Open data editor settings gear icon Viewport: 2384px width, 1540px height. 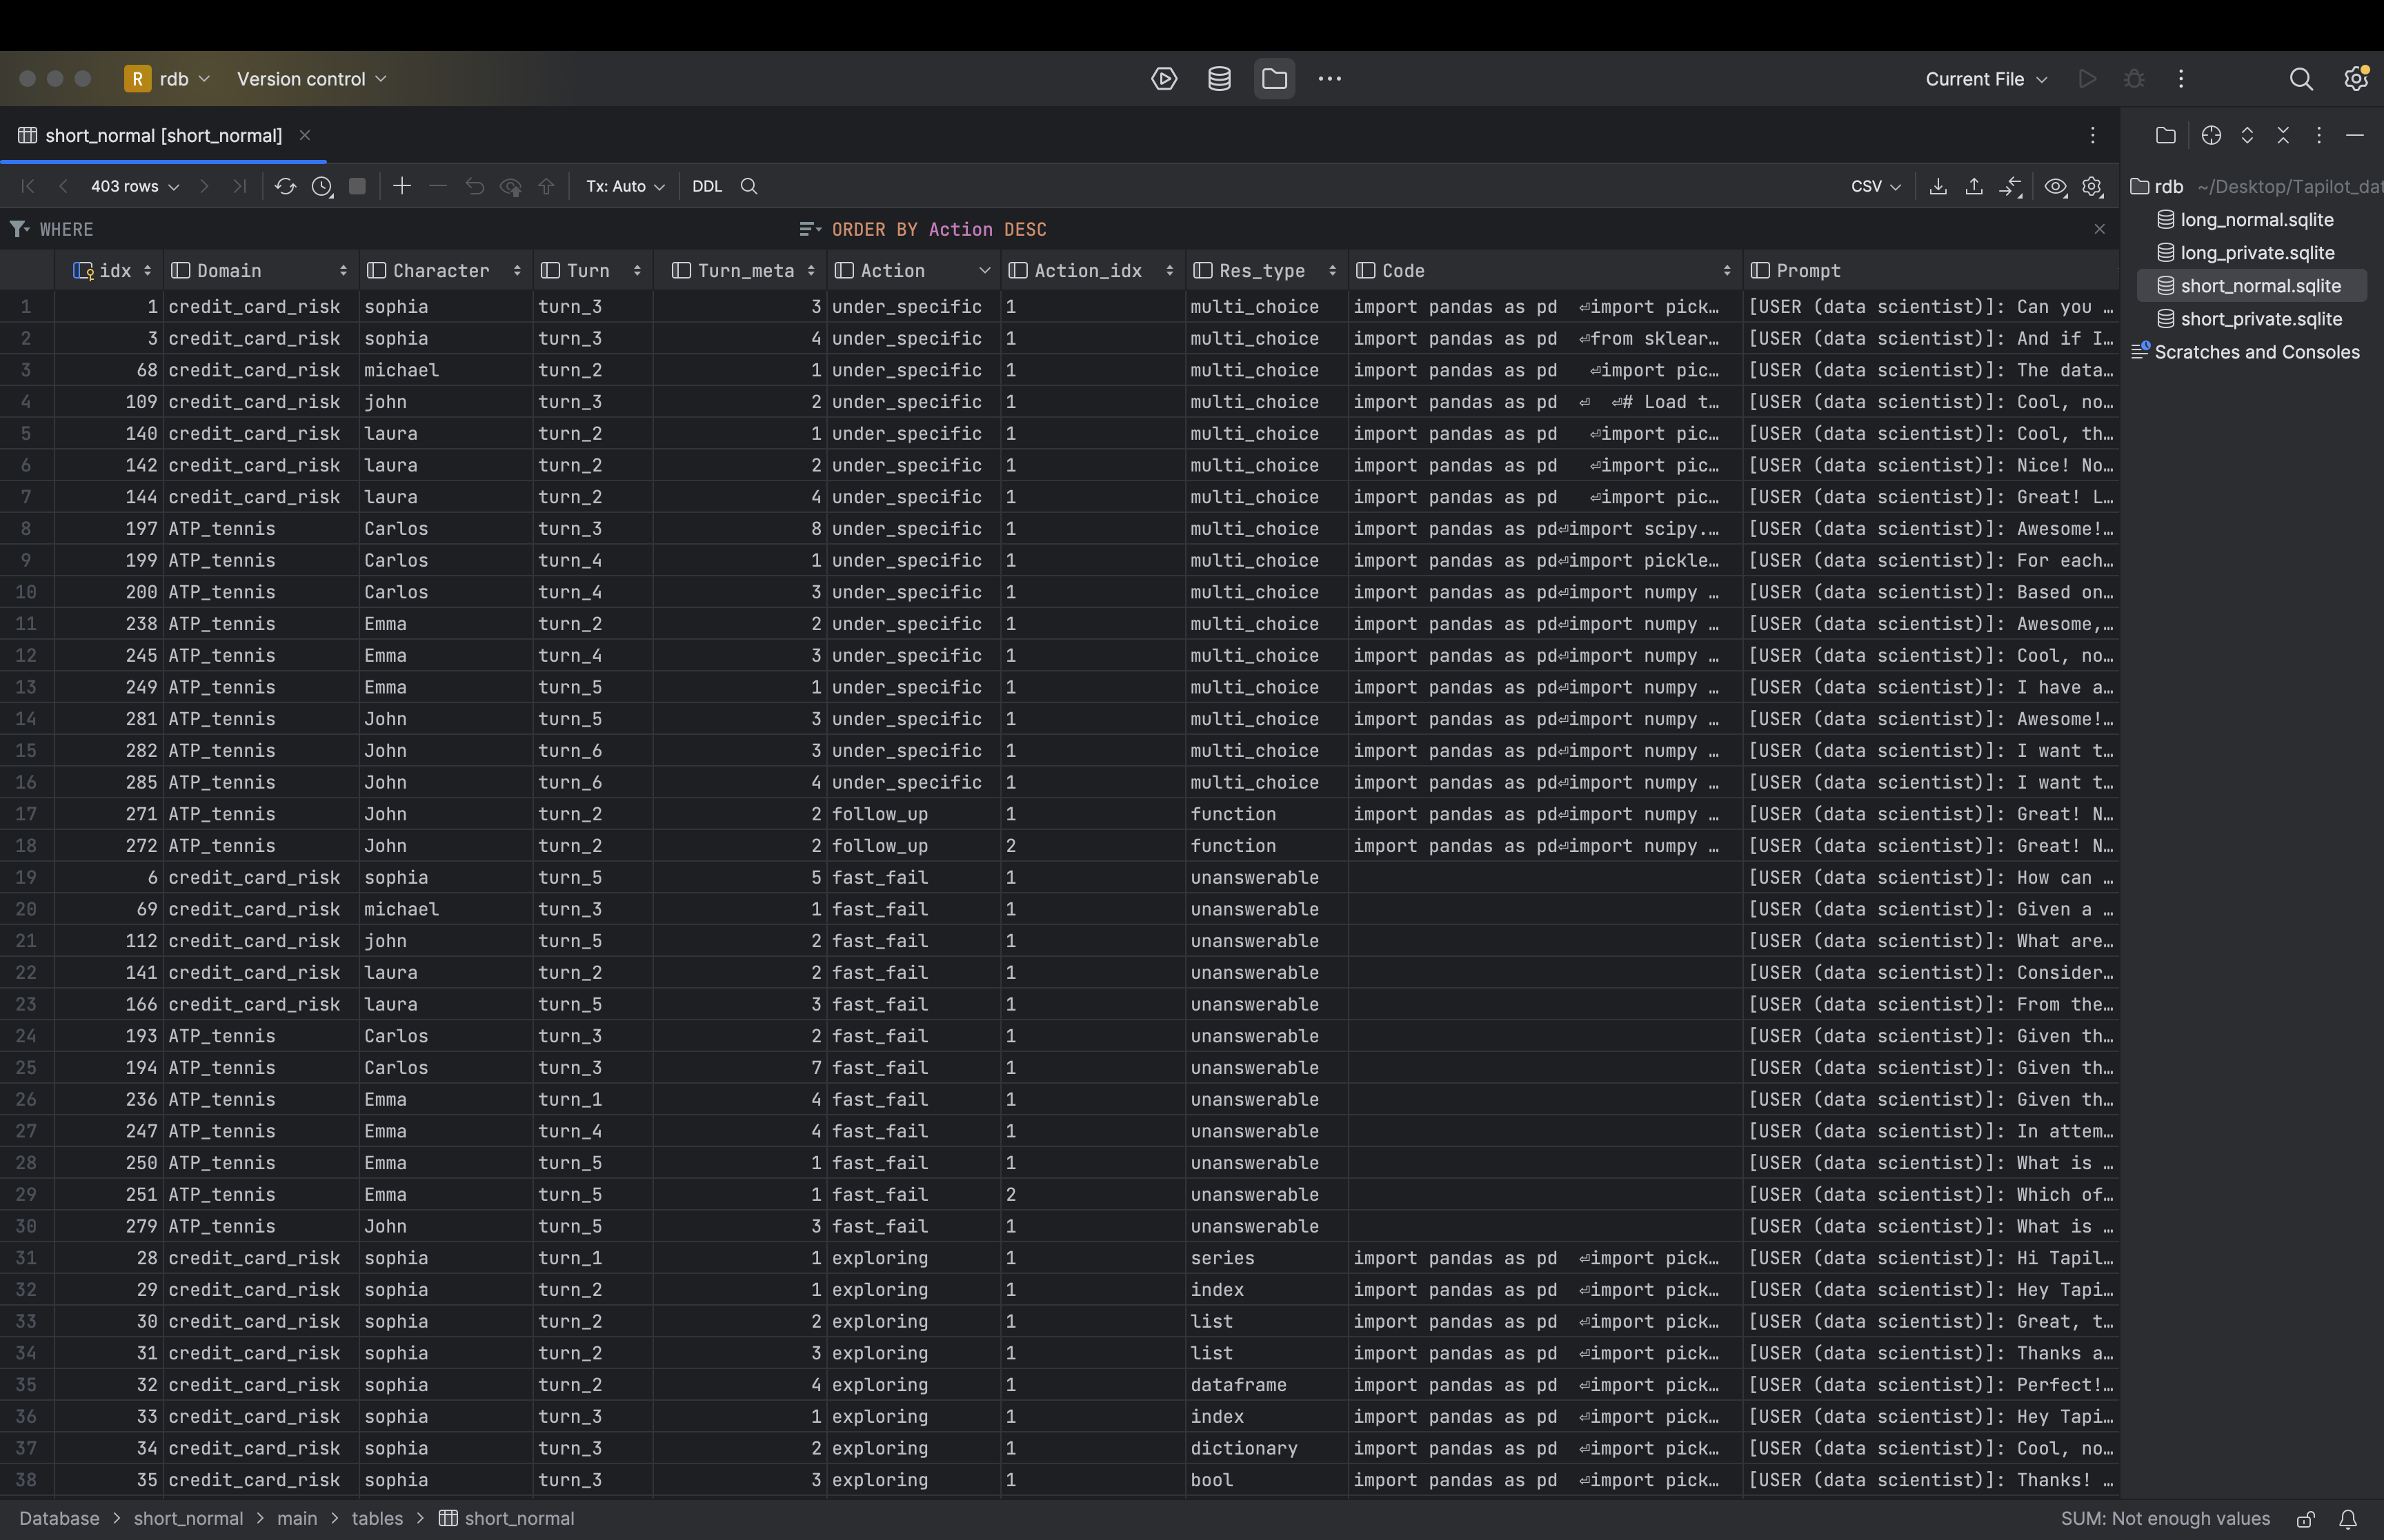(x=2092, y=186)
